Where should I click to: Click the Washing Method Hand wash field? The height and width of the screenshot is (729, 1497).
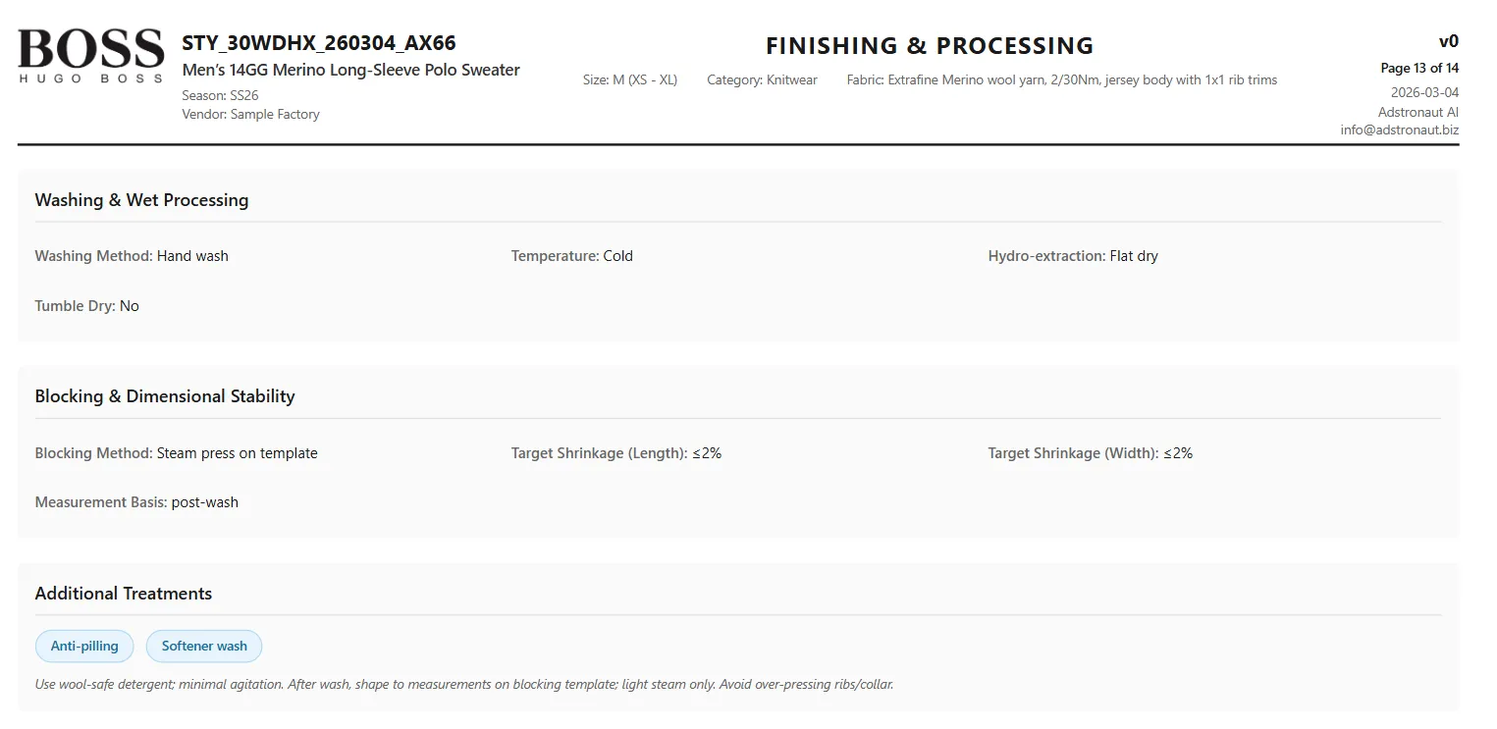pos(132,256)
